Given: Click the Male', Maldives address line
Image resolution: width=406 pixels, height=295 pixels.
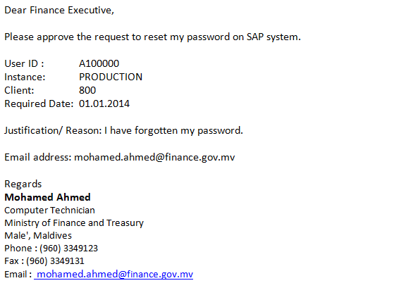Looking at the screenshot, I should click(38, 236).
